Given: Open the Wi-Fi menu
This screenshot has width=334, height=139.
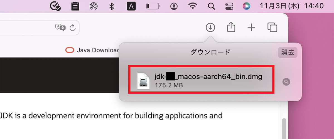Looking at the screenshot, I should [x=193, y=6].
